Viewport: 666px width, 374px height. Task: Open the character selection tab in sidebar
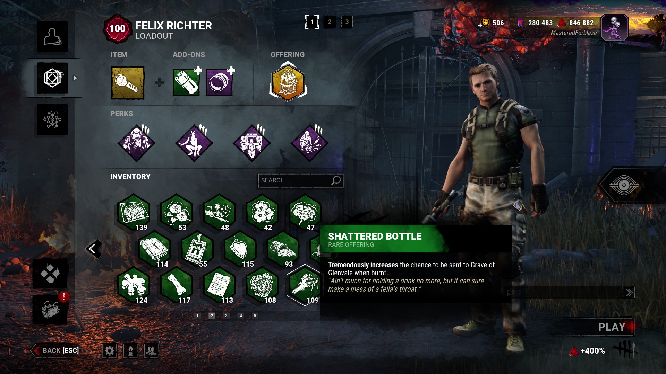tap(52, 37)
